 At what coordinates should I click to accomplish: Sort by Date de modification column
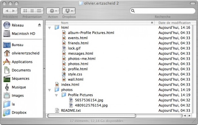[174, 23]
